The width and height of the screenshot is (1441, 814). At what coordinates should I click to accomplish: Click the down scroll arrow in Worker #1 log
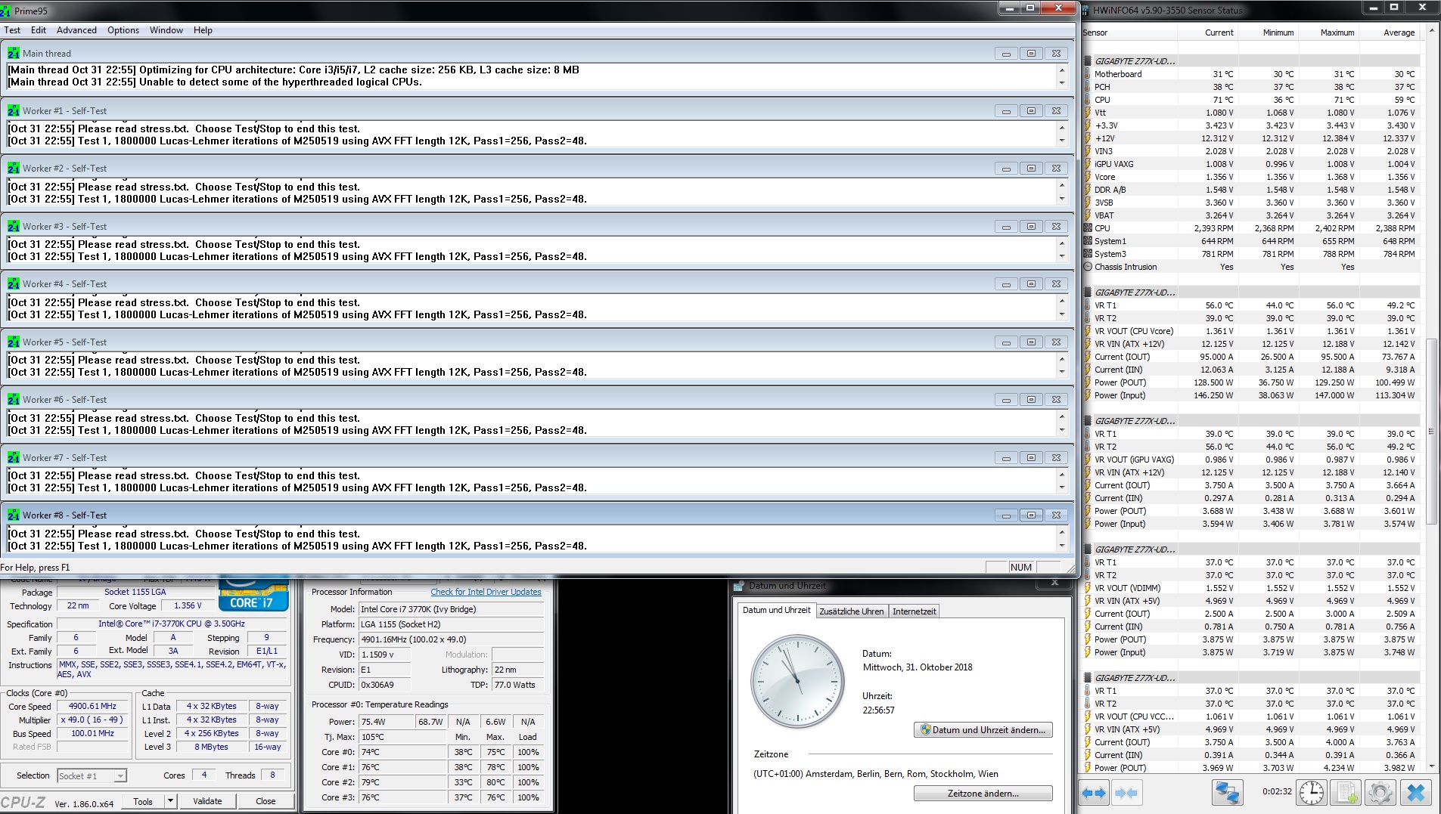click(1062, 141)
